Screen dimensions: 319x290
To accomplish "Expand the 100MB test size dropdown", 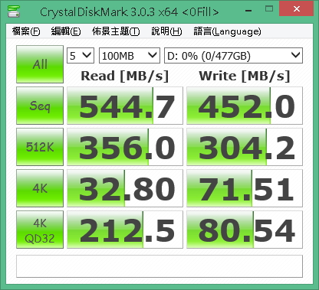I will pos(130,55).
